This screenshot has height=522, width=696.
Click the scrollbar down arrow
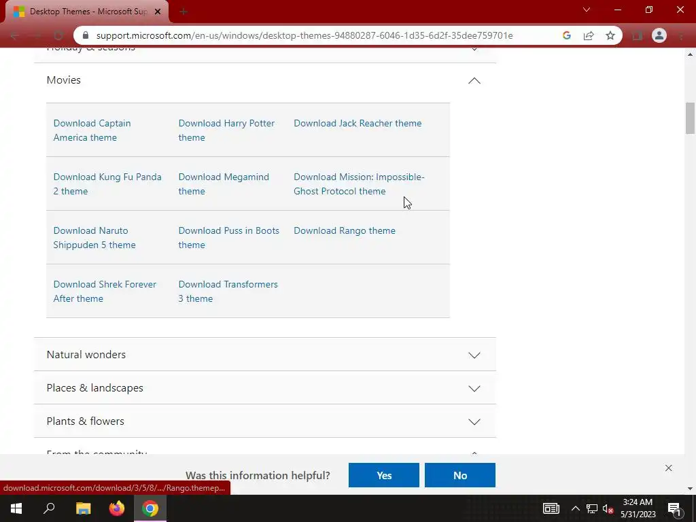pyautogui.click(x=690, y=489)
